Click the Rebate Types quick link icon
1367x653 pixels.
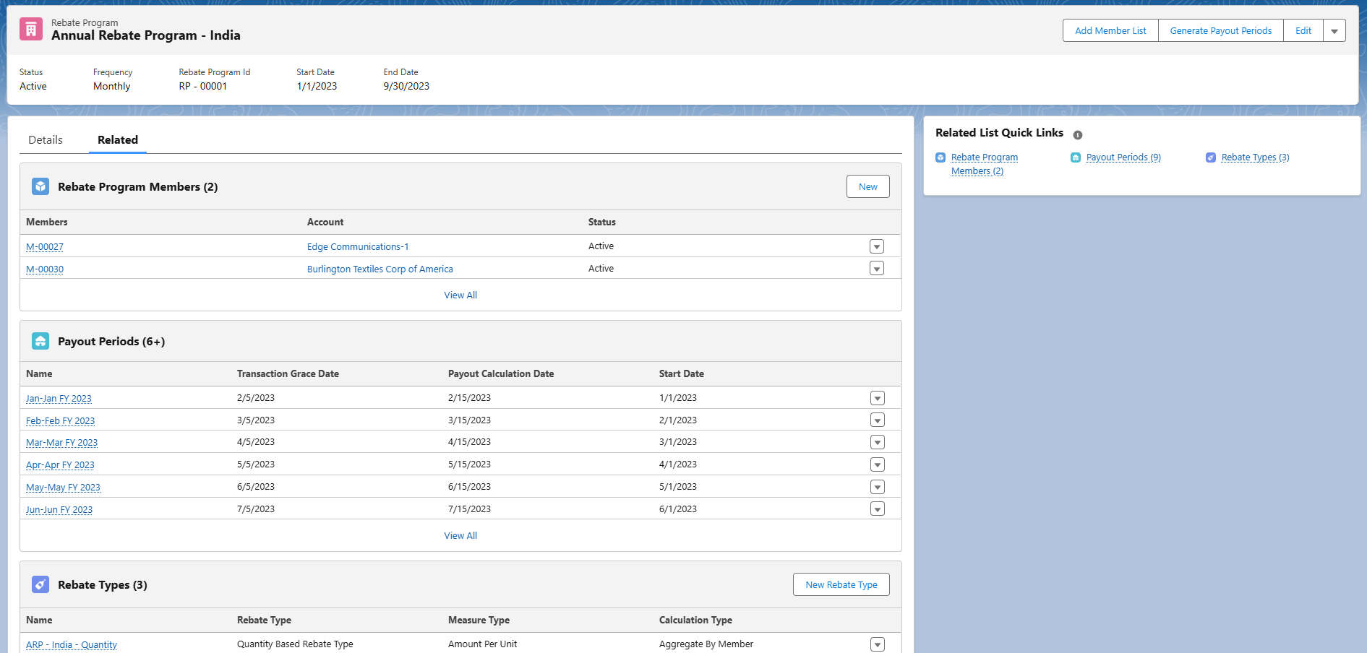[x=1211, y=157]
